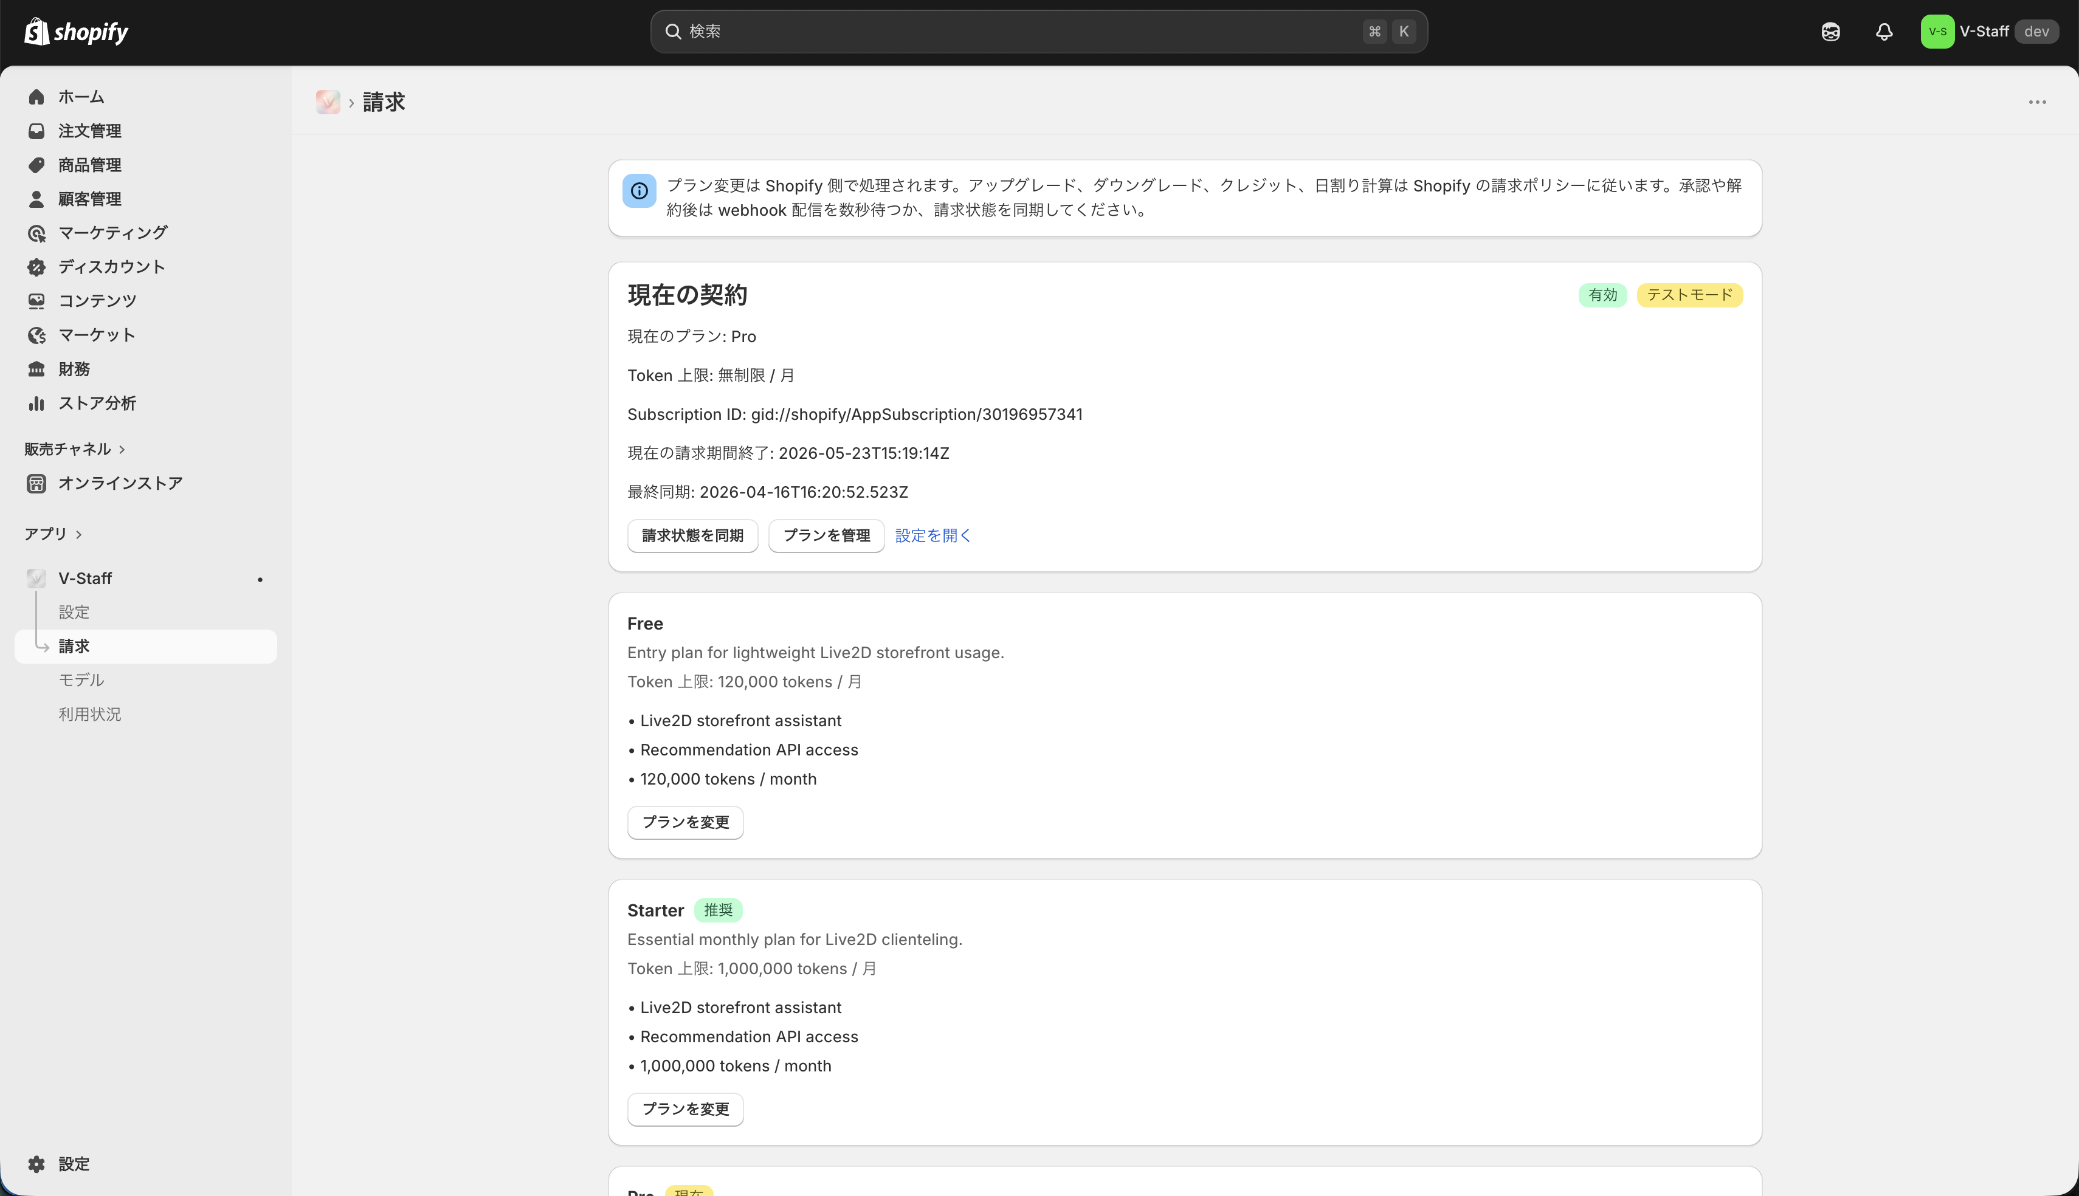Click the オンラインストア storefront icon

click(36, 483)
